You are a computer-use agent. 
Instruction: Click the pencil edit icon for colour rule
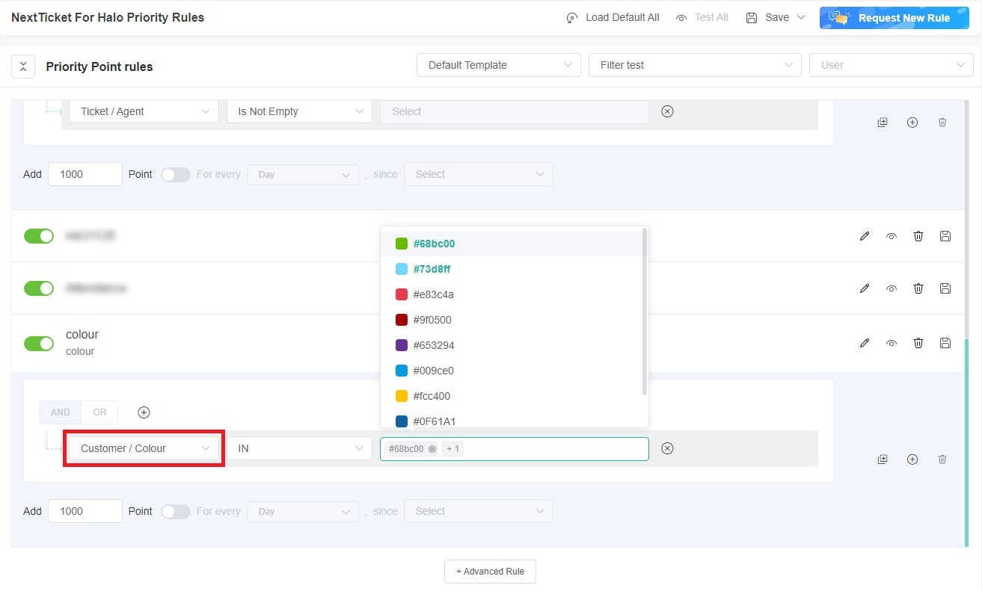[x=865, y=343]
